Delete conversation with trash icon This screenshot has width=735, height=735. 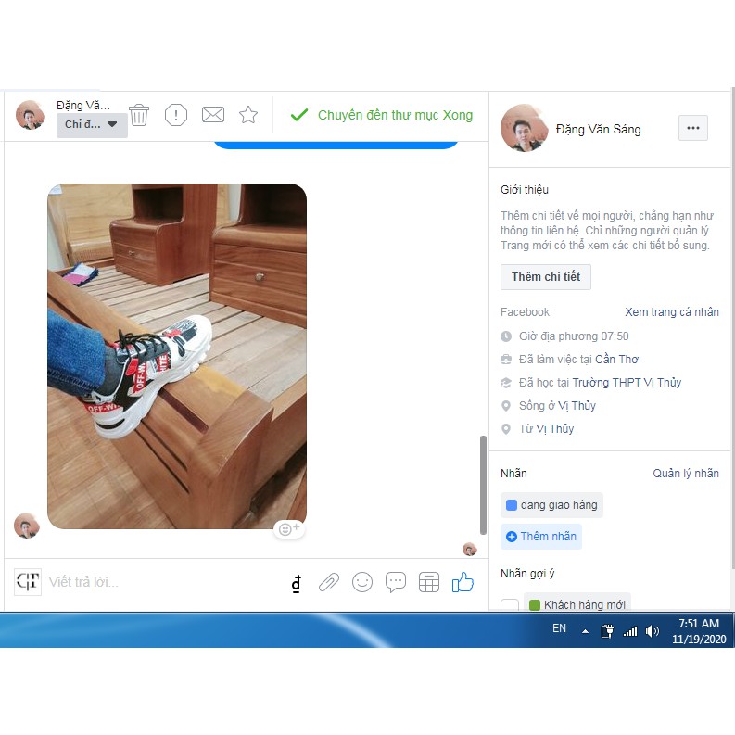point(139,115)
